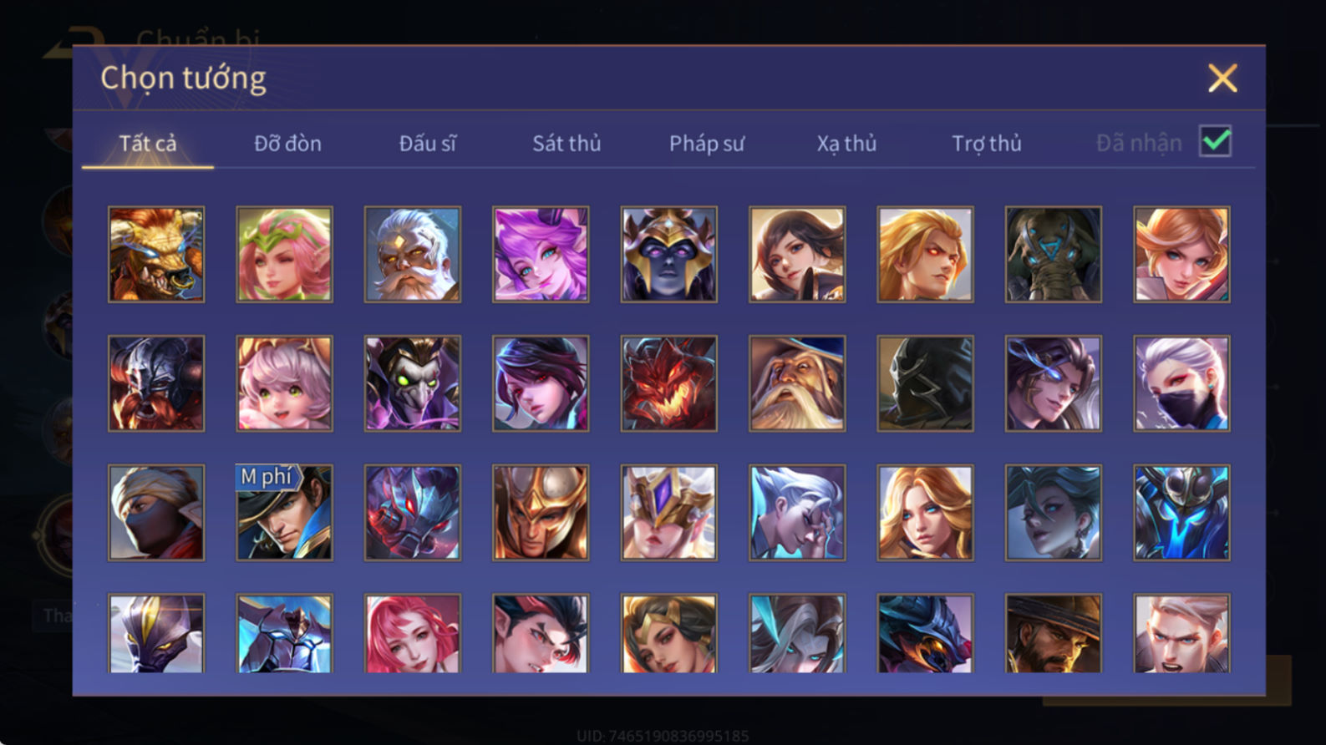The width and height of the screenshot is (1326, 745).
Task: Close the Chọn tướng dialog
Action: click(x=1222, y=79)
